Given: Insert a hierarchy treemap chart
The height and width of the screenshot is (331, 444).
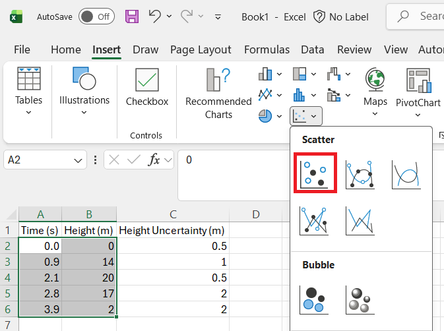Looking at the screenshot, I should 300,74.
